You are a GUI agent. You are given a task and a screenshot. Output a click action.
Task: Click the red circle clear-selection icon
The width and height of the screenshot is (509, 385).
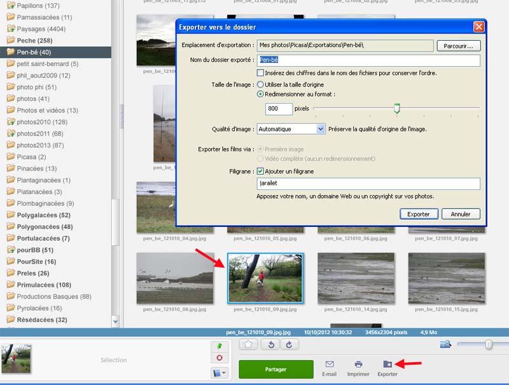coord(220,358)
